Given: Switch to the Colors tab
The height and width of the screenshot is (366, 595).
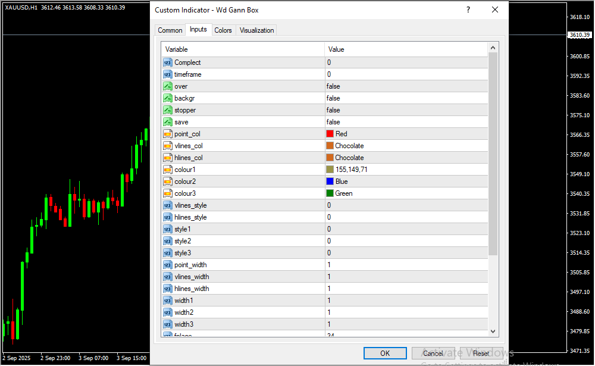Looking at the screenshot, I should [223, 30].
